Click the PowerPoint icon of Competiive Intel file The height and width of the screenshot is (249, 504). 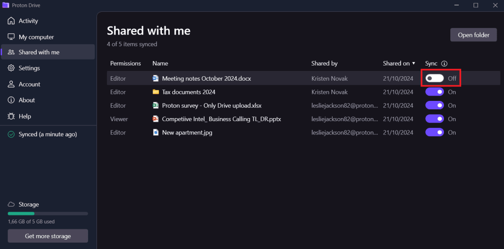click(156, 119)
